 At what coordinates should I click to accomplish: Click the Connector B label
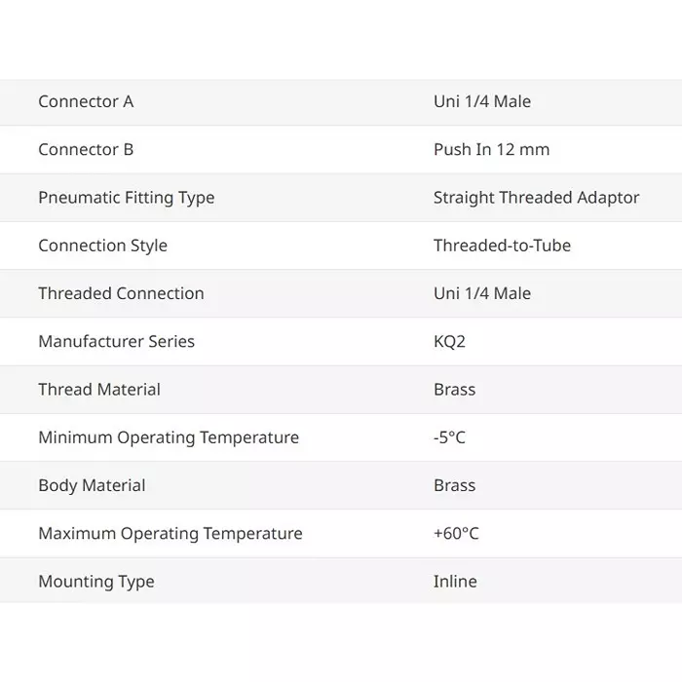point(86,149)
